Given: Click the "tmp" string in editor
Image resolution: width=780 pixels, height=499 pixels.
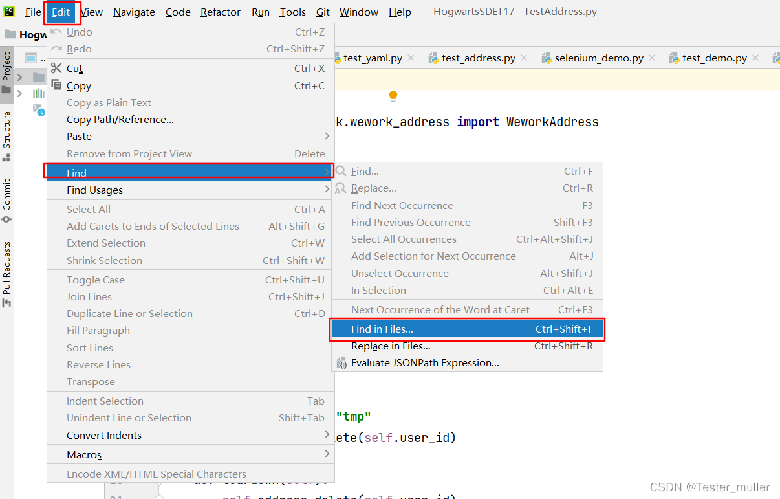Looking at the screenshot, I should coord(353,417).
